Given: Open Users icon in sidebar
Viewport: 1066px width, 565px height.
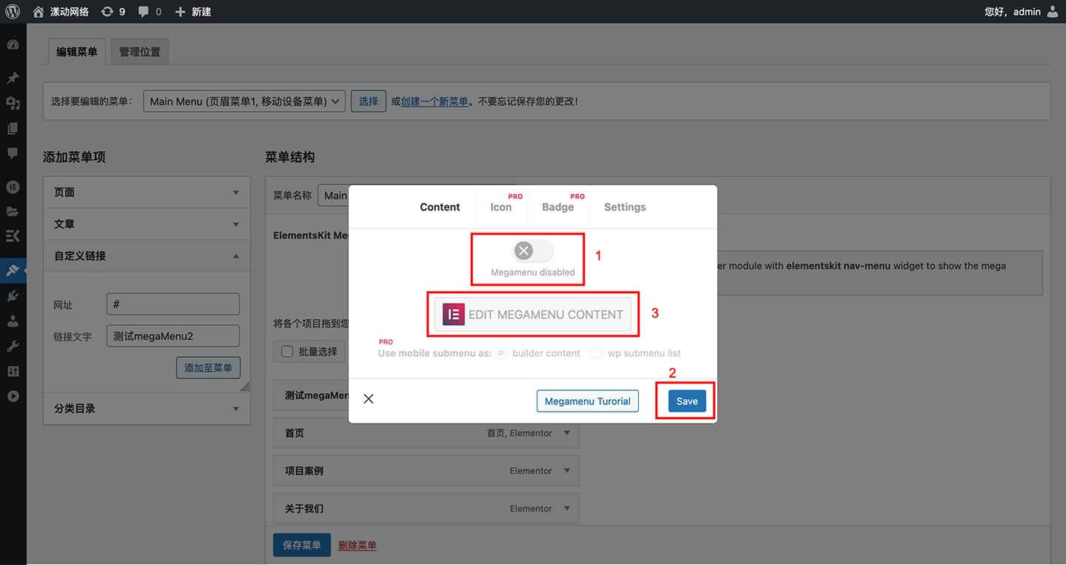Looking at the screenshot, I should pos(13,321).
